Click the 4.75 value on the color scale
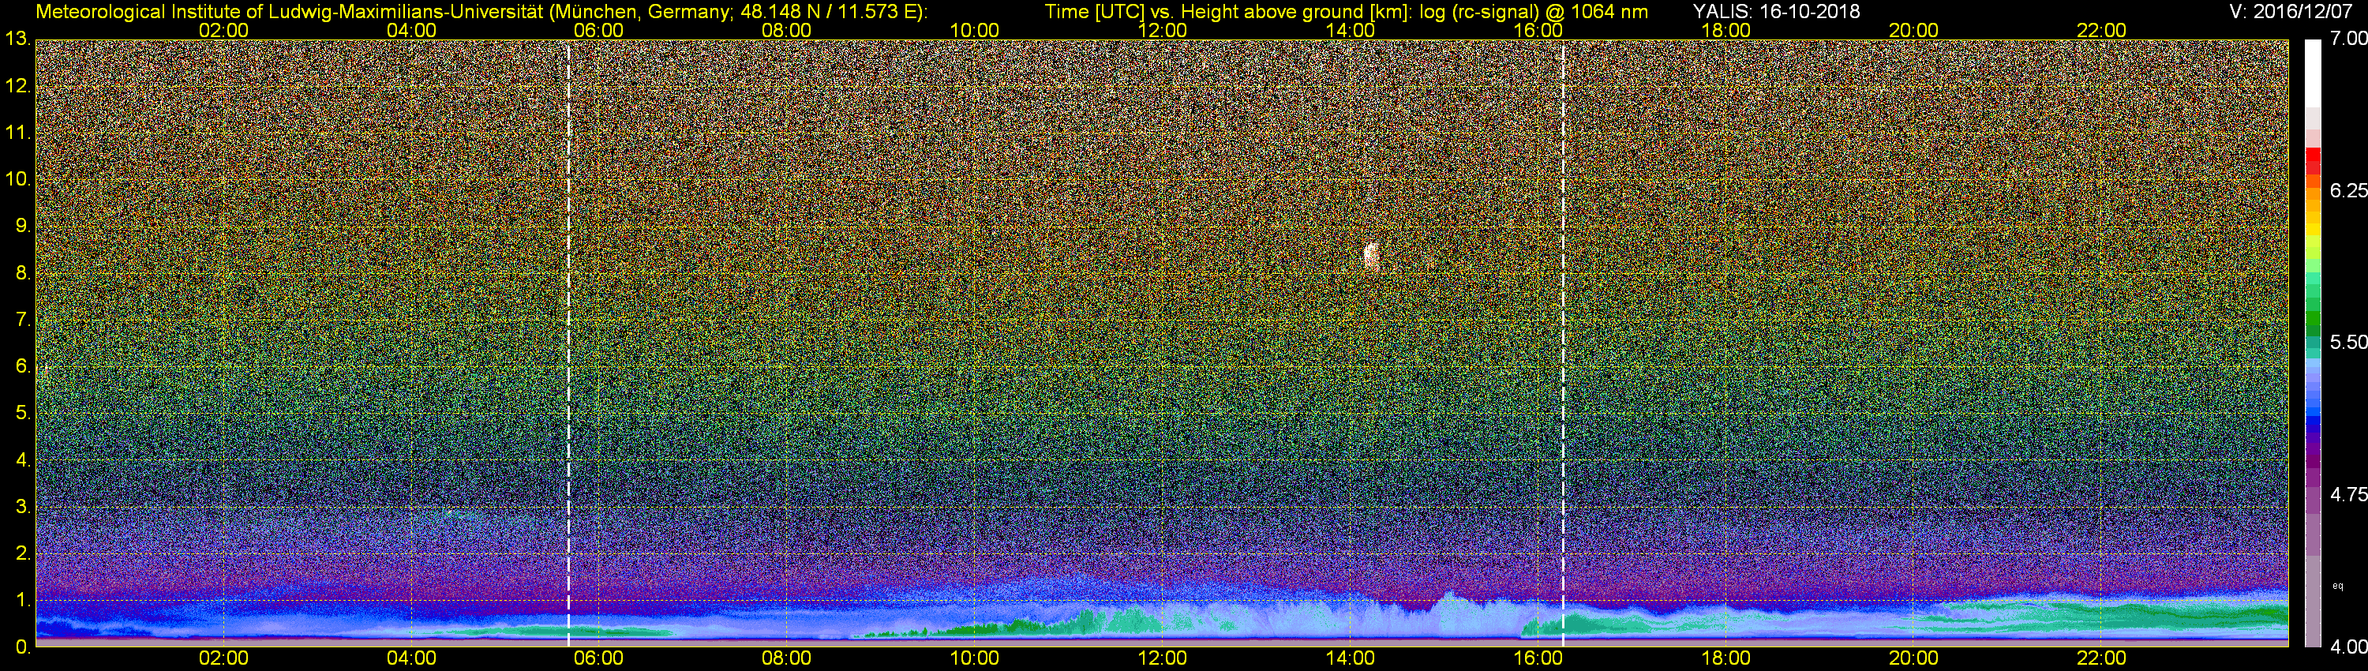Image resolution: width=2368 pixels, height=671 pixels. [2349, 494]
